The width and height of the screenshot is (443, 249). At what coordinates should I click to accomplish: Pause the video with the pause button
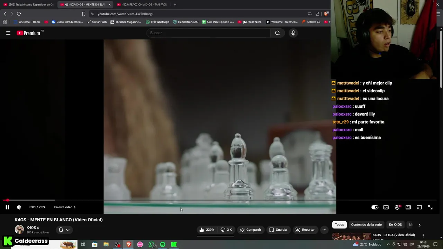7,207
